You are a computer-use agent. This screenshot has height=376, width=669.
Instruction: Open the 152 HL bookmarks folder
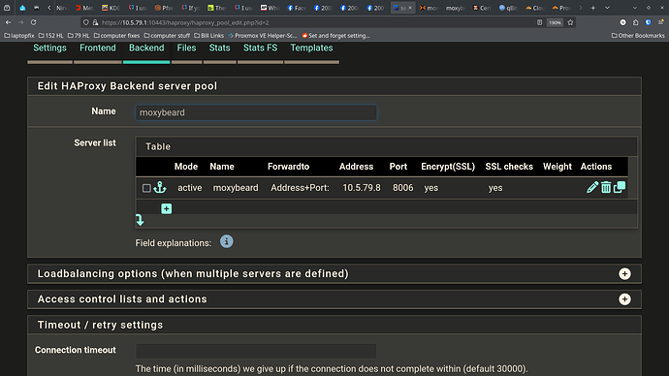[x=50, y=36]
